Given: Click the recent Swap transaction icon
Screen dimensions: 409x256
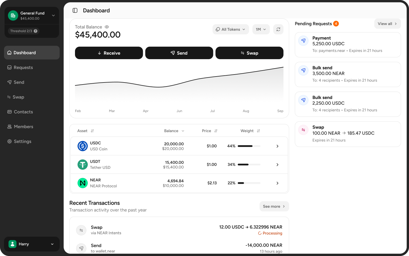Looking at the screenshot, I should click(x=81, y=230).
